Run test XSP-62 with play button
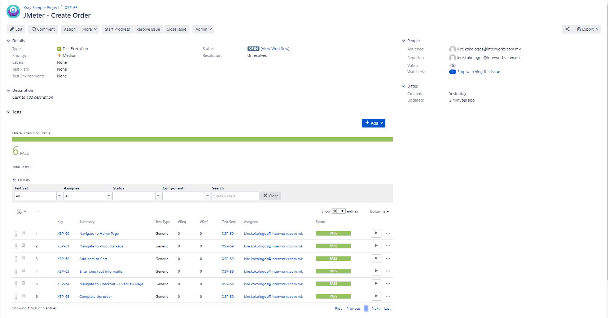The image size is (608, 318). pos(376,259)
